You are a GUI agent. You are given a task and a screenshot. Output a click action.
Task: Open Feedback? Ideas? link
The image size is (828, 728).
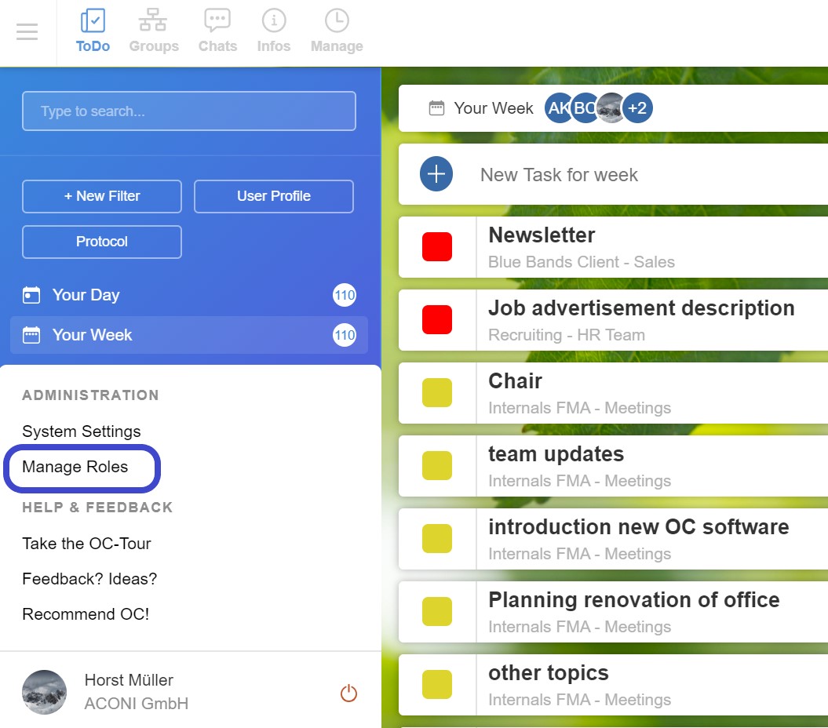[x=89, y=579]
